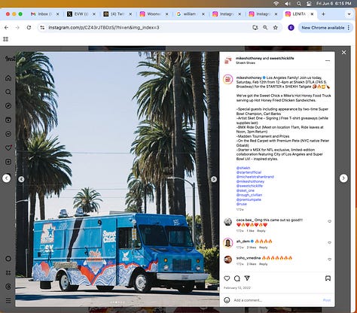The image size is (357, 313).
Task: Share the post with paper plane icon
Action: (247, 278)
